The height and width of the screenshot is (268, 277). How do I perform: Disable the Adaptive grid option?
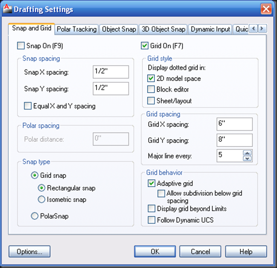(x=152, y=183)
